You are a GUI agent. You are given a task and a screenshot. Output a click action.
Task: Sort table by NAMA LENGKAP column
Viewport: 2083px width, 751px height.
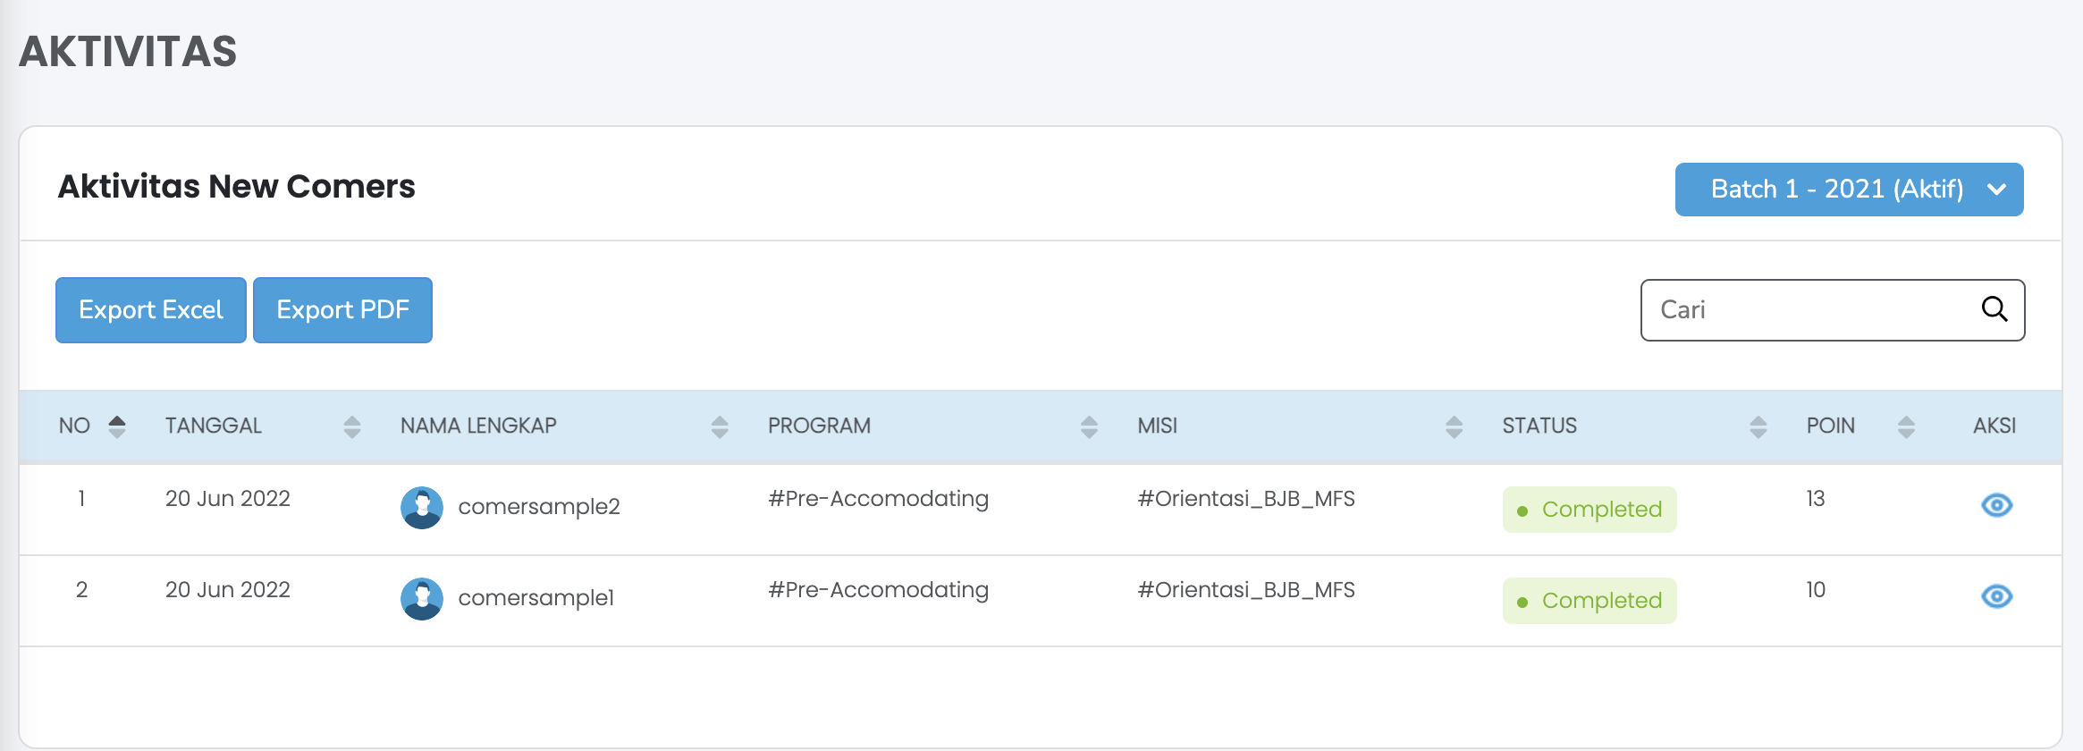(x=720, y=426)
